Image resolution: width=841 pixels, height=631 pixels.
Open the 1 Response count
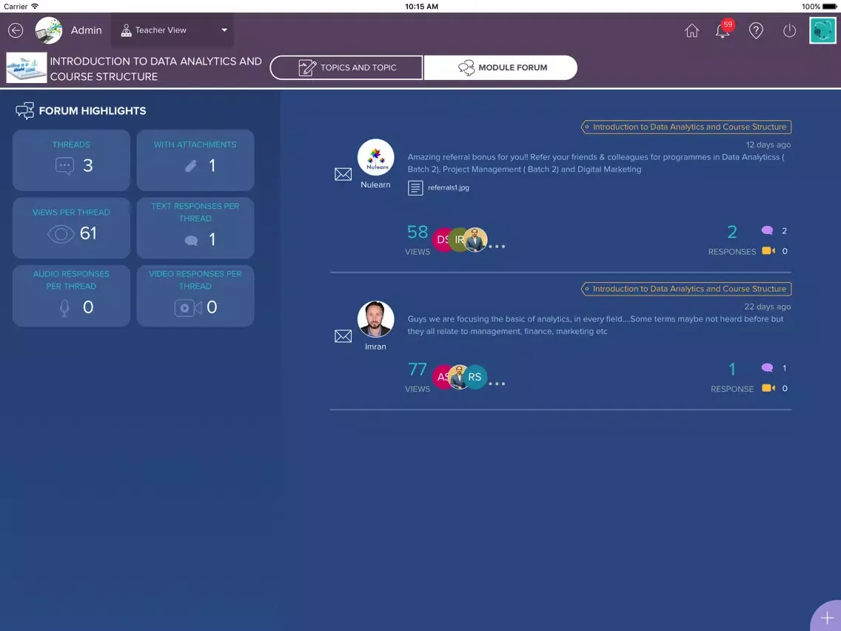(x=731, y=377)
